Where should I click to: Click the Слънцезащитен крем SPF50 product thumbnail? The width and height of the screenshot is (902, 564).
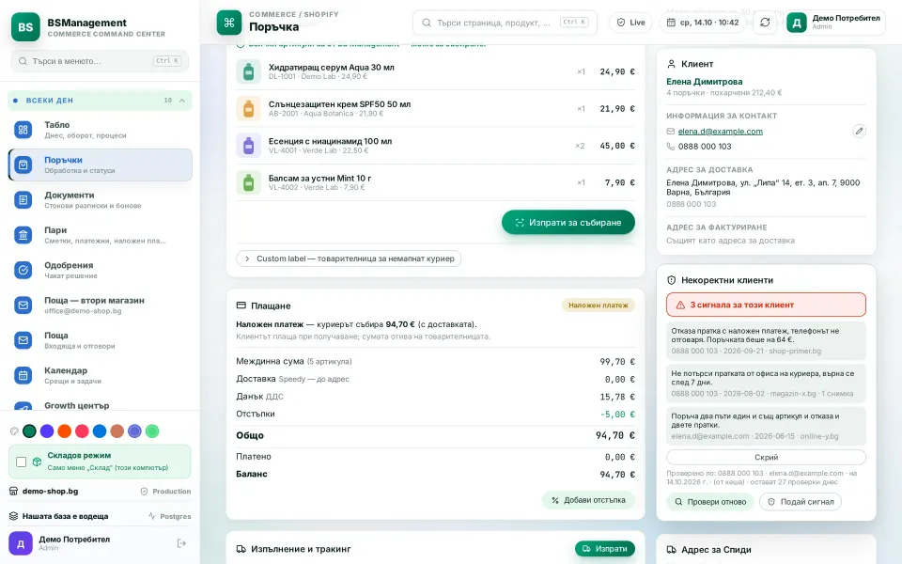248,109
